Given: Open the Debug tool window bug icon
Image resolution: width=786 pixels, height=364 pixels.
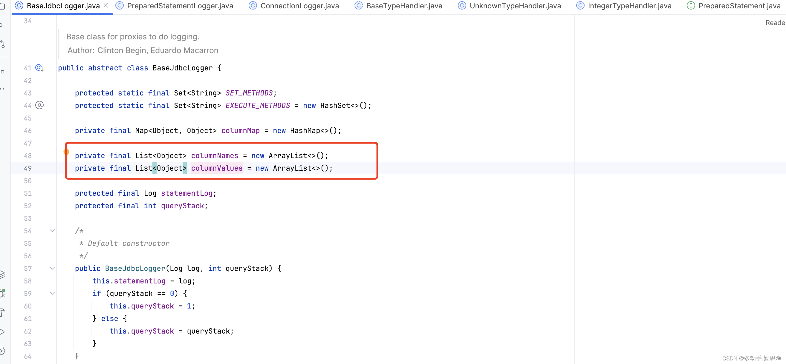Looking at the screenshot, I should [x=2, y=293].
